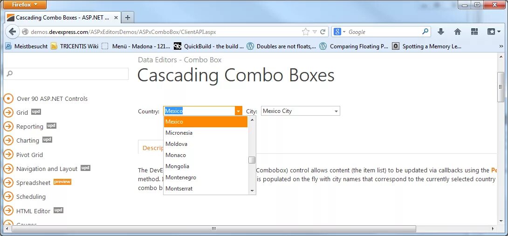This screenshot has width=508, height=236.
Task: Open the search engine selector dropdown
Action: 340,32
